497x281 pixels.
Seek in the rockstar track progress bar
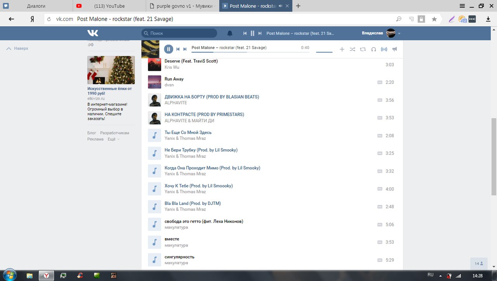[250, 52]
